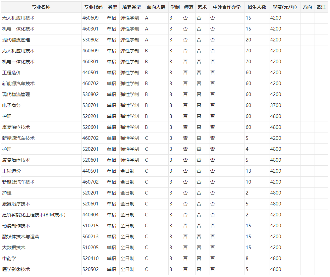Click the 专业名称 column header
The height and width of the screenshot is (277, 330).
coord(41,7)
